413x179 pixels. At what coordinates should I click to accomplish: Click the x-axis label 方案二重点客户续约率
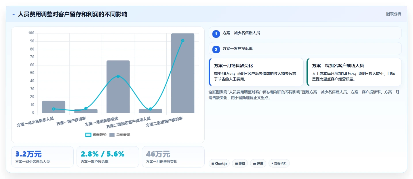click(x=164, y=122)
